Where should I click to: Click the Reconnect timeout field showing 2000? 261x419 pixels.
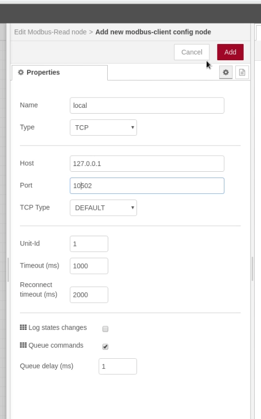(89, 294)
